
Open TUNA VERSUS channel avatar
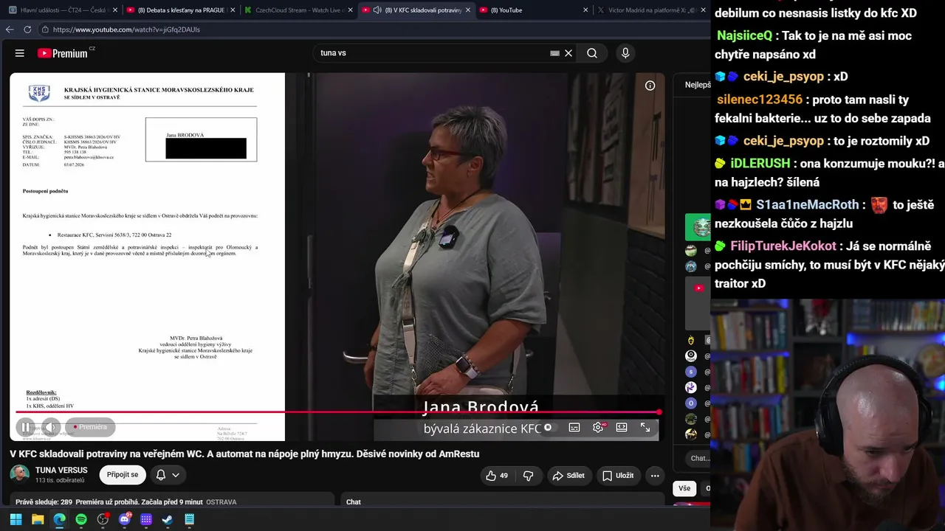point(20,475)
